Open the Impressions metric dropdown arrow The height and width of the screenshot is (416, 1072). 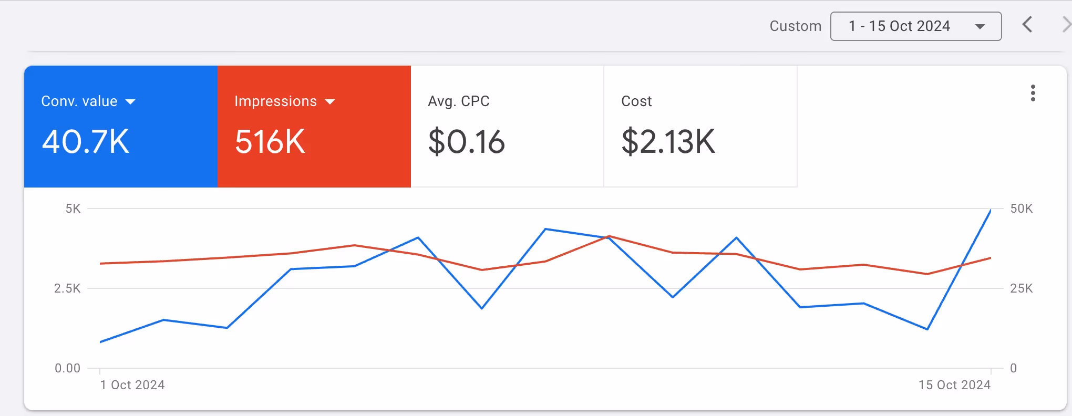pos(330,102)
